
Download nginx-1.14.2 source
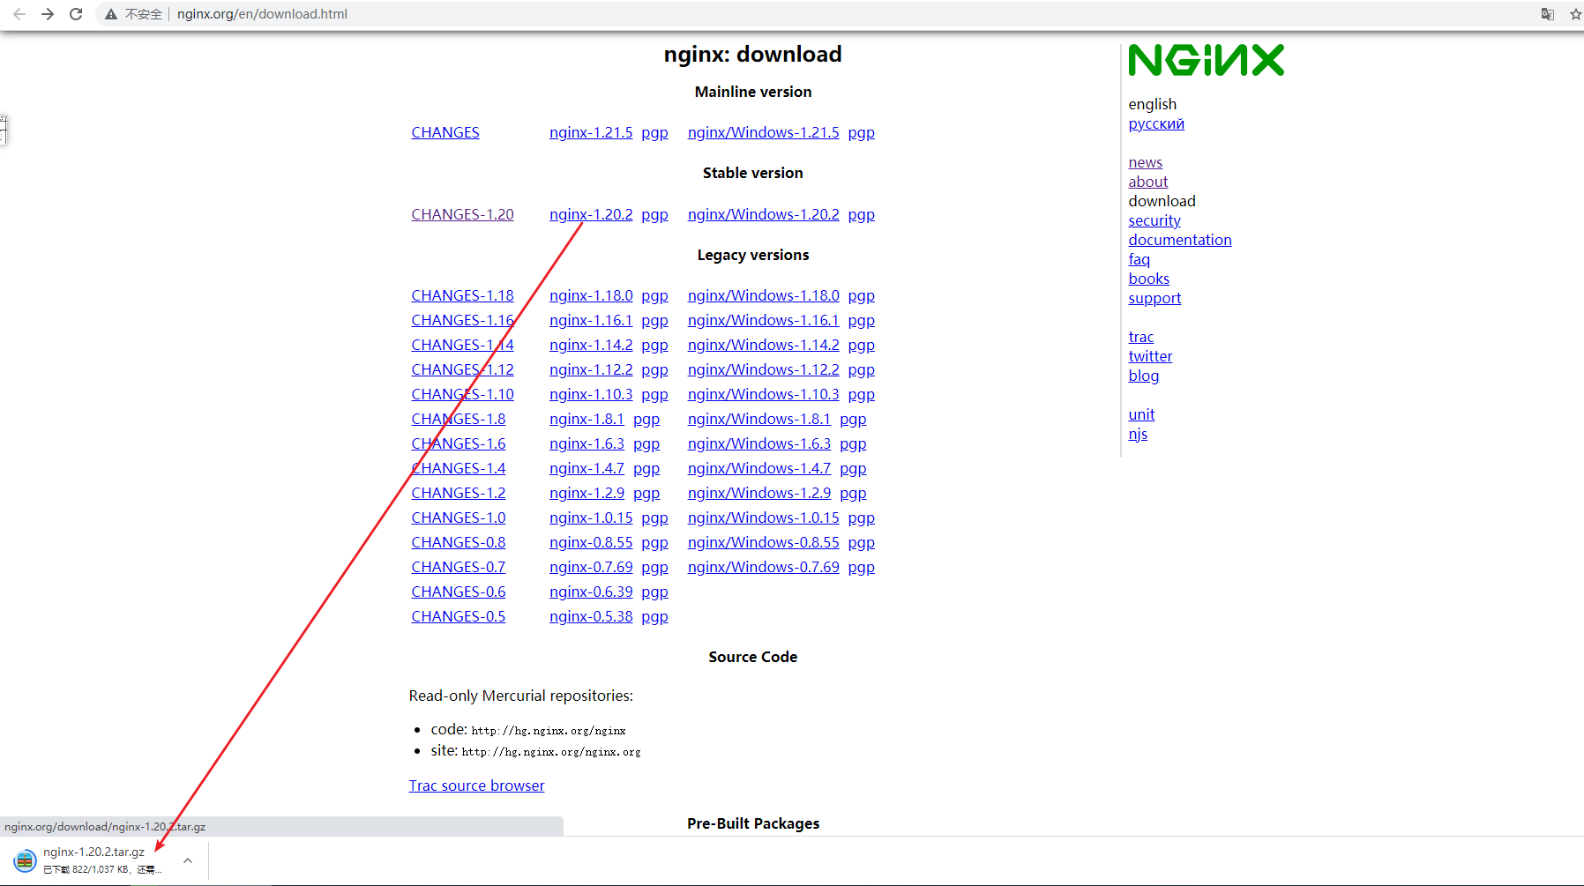point(591,345)
